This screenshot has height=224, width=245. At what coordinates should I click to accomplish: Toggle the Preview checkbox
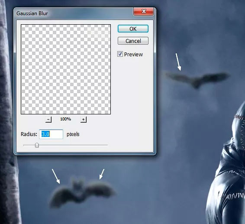coord(120,54)
